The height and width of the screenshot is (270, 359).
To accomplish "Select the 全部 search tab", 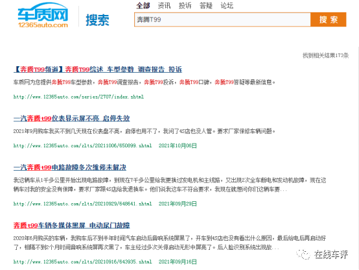I will point(143,5).
